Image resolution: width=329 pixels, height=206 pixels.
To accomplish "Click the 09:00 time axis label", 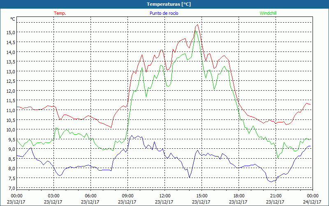I will [x=127, y=196].
